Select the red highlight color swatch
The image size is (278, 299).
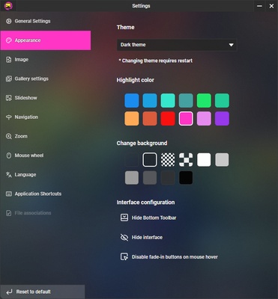tap(168, 118)
